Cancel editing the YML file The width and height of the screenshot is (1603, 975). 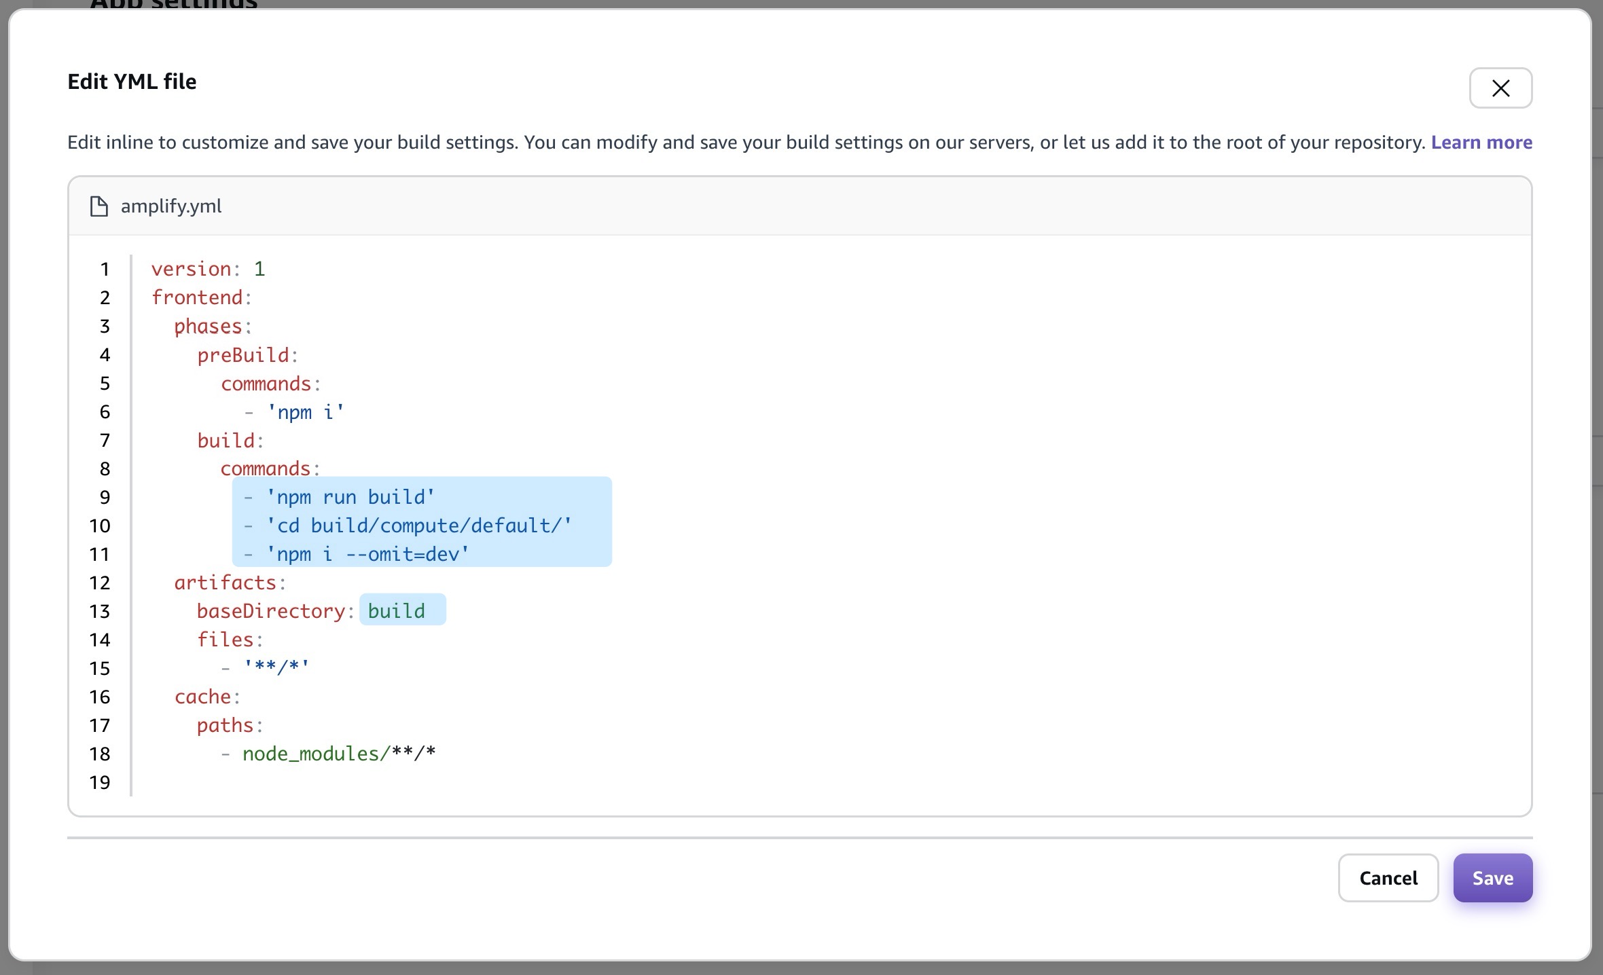1388,878
